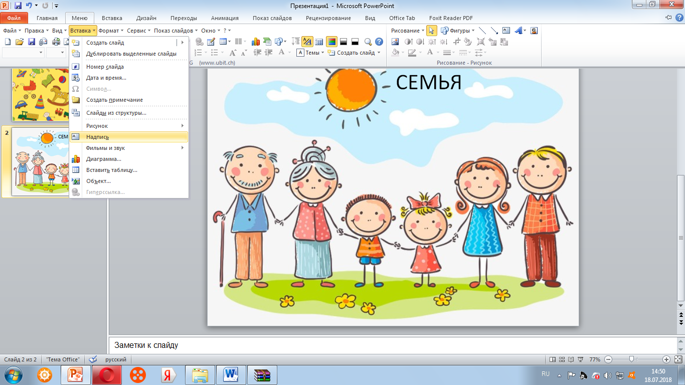Click the Save icon in classic toolbar

tap(31, 42)
